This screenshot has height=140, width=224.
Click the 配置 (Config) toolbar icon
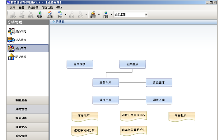pyautogui.click(x=93, y=15)
